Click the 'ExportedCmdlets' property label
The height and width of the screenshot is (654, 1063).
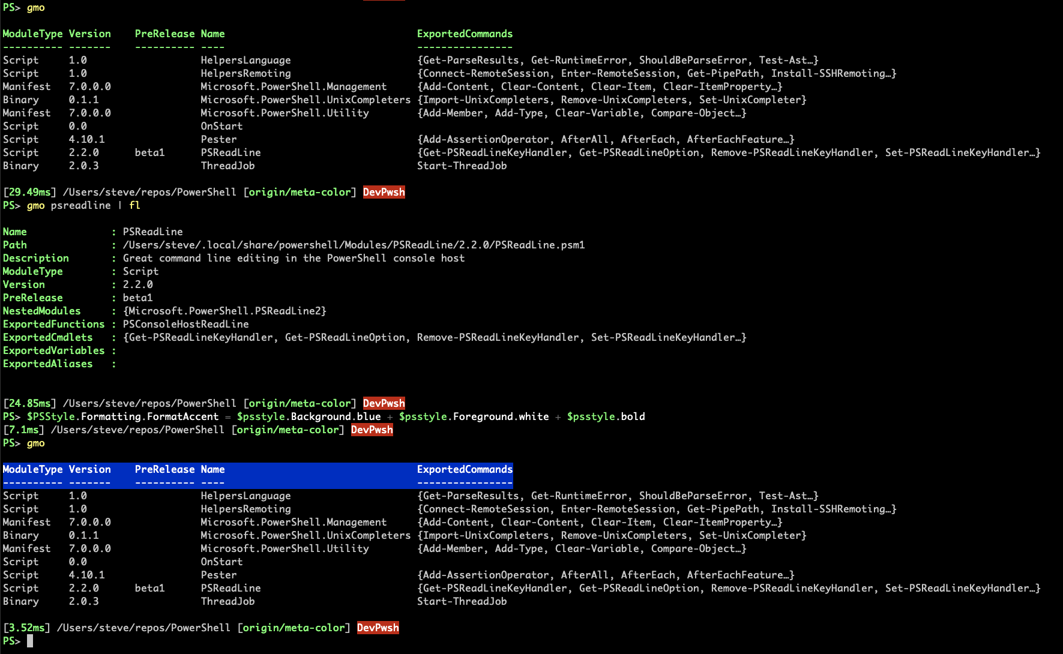[47, 337]
